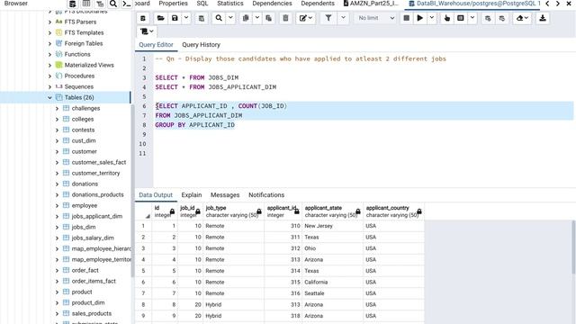Click the Explain Analyze icon
The width and height of the screenshot is (576, 324).
pos(460,18)
